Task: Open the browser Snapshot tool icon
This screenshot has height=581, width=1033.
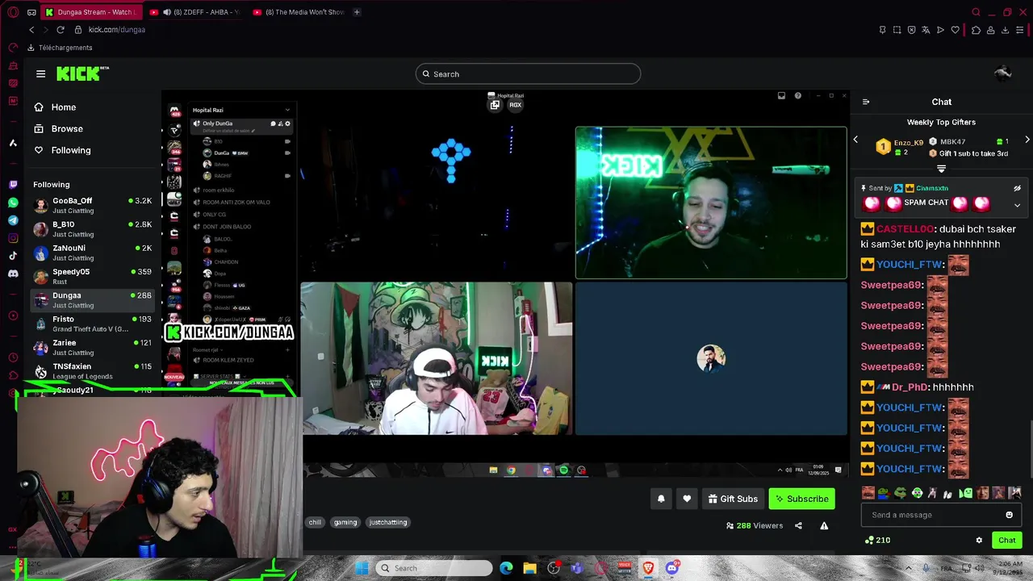Action: click(x=897, y=30)
